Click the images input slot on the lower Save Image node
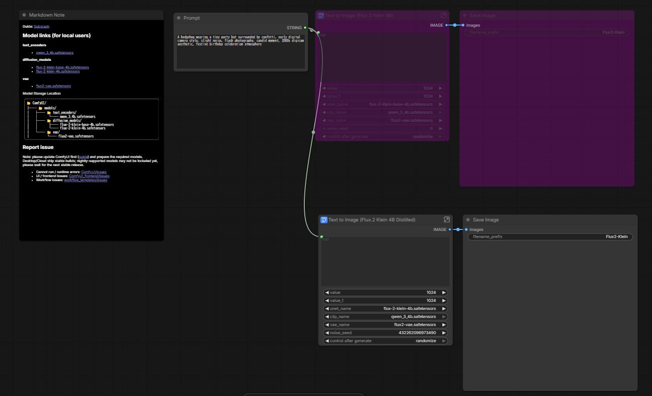The image size is (652, 396). 466,229
